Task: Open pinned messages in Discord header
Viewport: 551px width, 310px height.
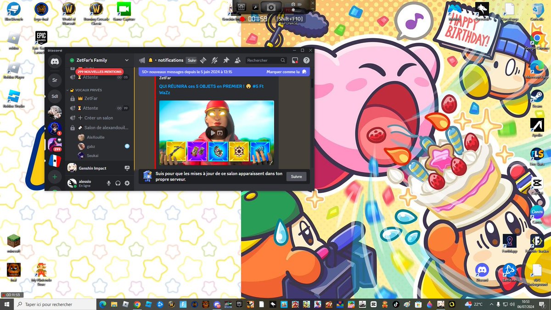Action: click(226, 60)
